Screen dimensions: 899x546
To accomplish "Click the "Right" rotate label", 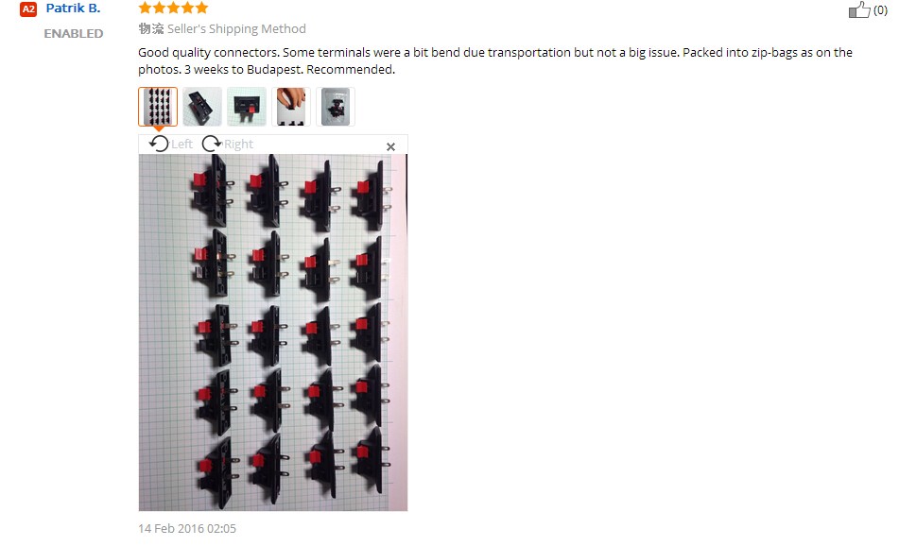I will click(238, 145).
